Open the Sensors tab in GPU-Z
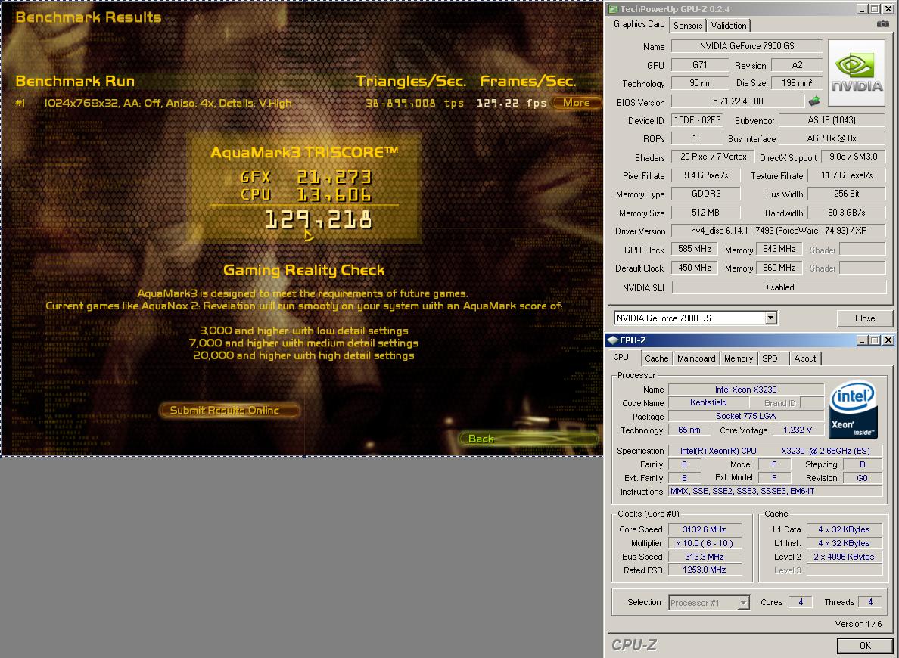899x658 pixels. point(688,25)
